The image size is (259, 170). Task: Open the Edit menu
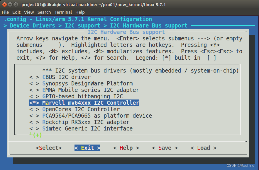pos(16,12)
